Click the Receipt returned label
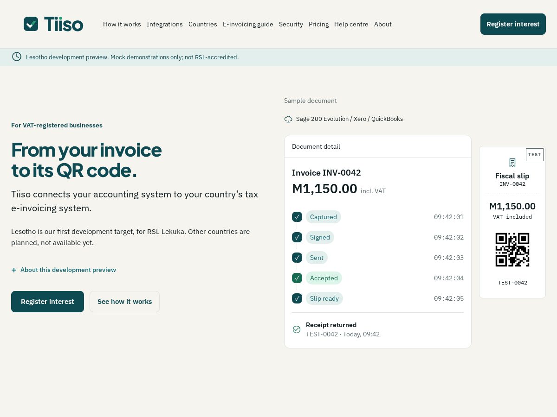This screenshot has width=557, height=417. 331,325
